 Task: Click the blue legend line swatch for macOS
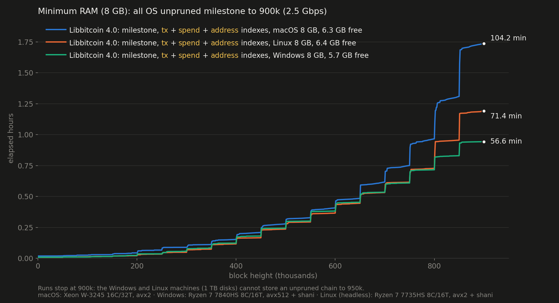[x=56, y=30]
